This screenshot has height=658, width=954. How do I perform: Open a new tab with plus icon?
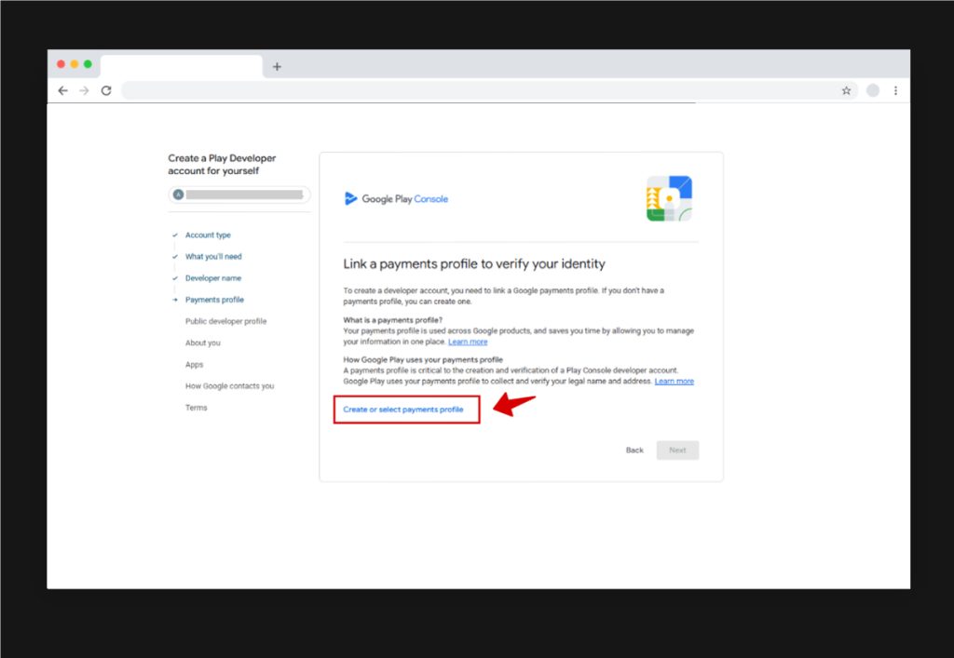point(277,66)
